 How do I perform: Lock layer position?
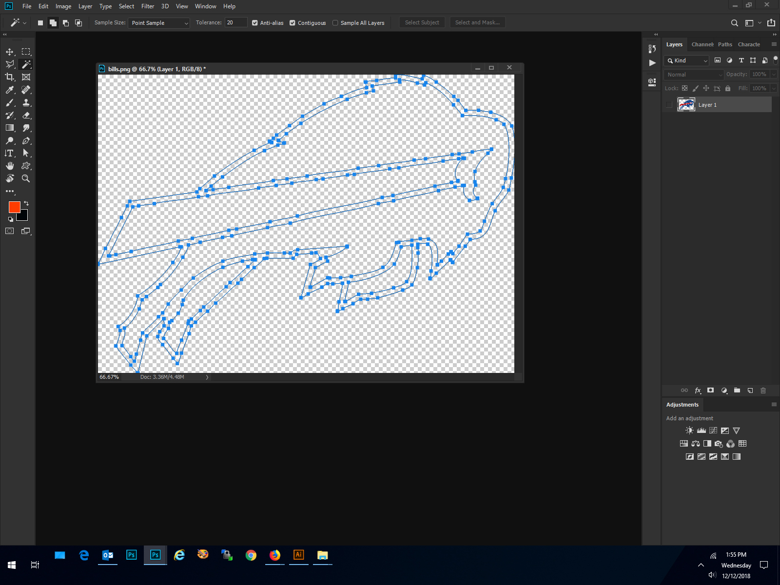tap(706, 88)
